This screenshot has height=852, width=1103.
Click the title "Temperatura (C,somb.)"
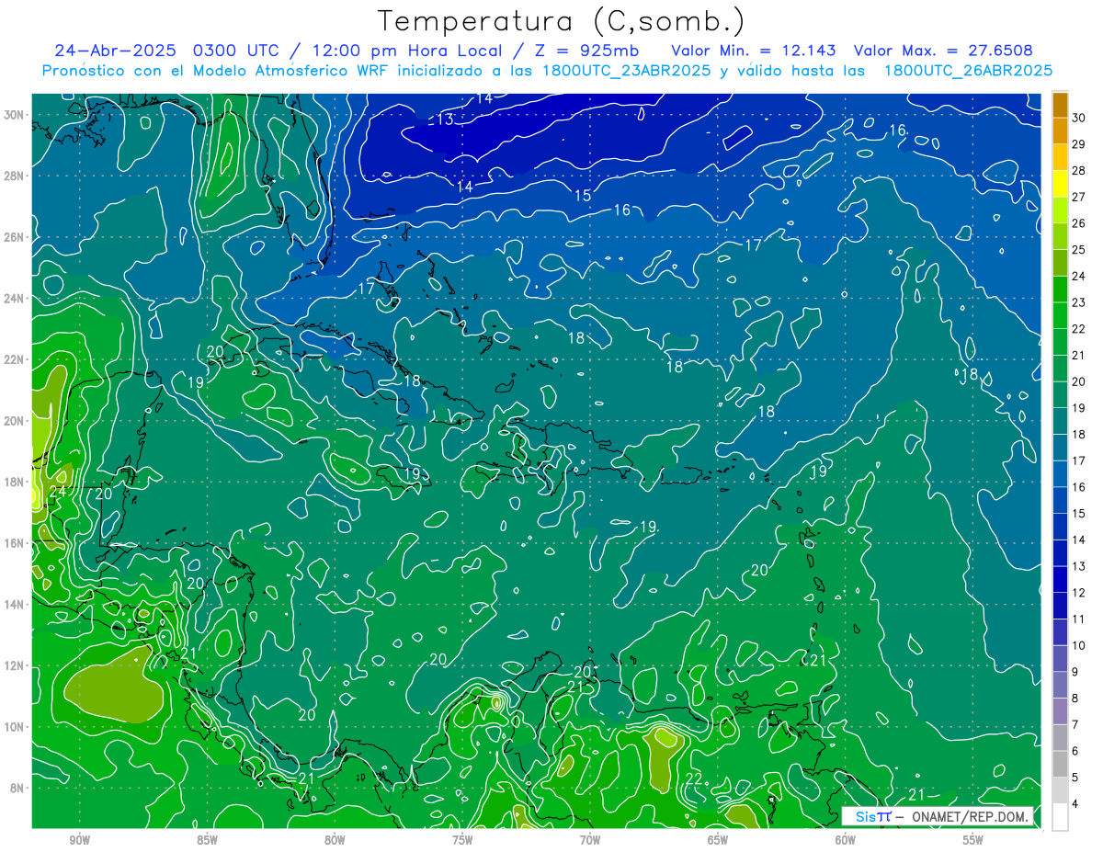click(x=561, y=21)
